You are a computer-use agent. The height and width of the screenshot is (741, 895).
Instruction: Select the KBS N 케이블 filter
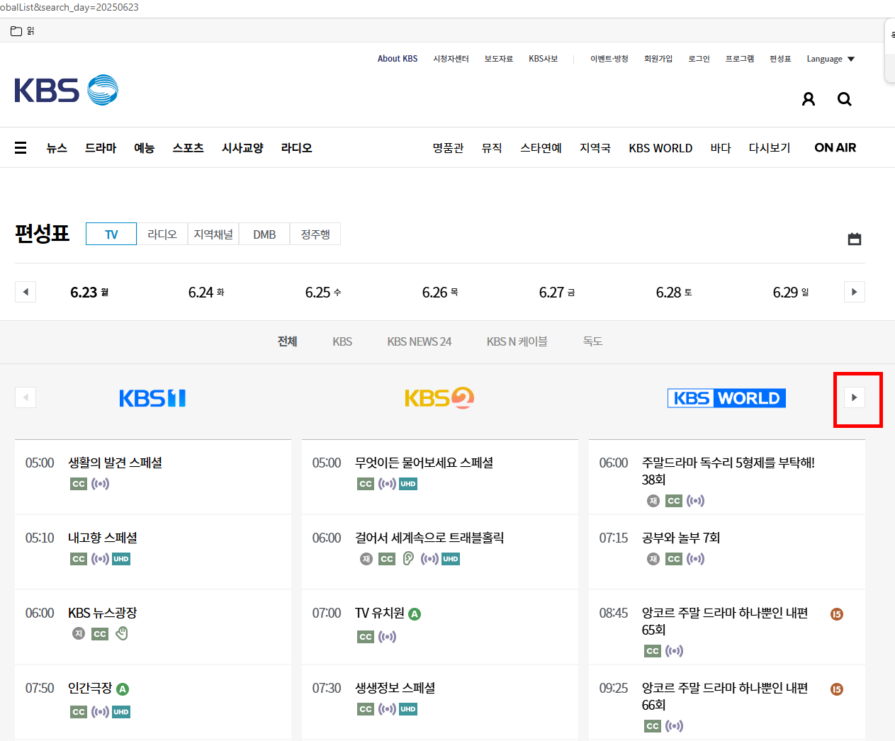coord(517,341)
